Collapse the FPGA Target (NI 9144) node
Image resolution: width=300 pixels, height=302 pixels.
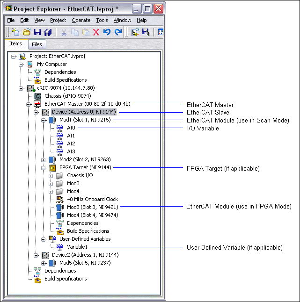(44, 168)
